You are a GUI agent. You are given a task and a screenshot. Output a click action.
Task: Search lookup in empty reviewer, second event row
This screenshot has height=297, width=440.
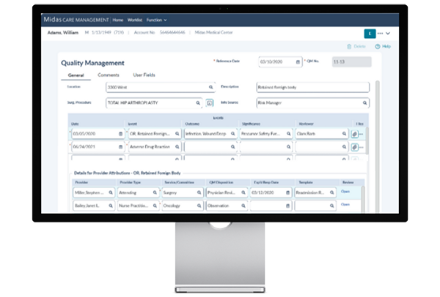click(x=344, y=147)
